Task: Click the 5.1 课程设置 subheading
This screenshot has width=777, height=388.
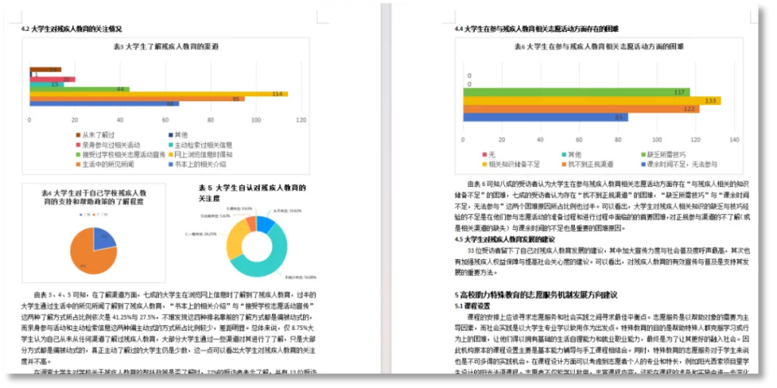Action: click(473, 306)
